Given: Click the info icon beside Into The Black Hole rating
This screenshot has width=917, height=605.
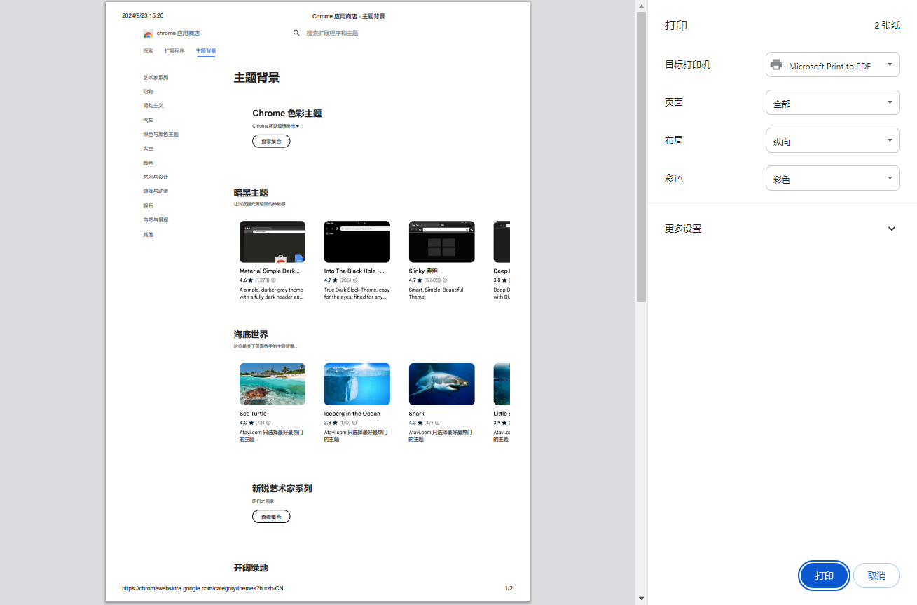Looking at the screenshot, I should [355, 280].
